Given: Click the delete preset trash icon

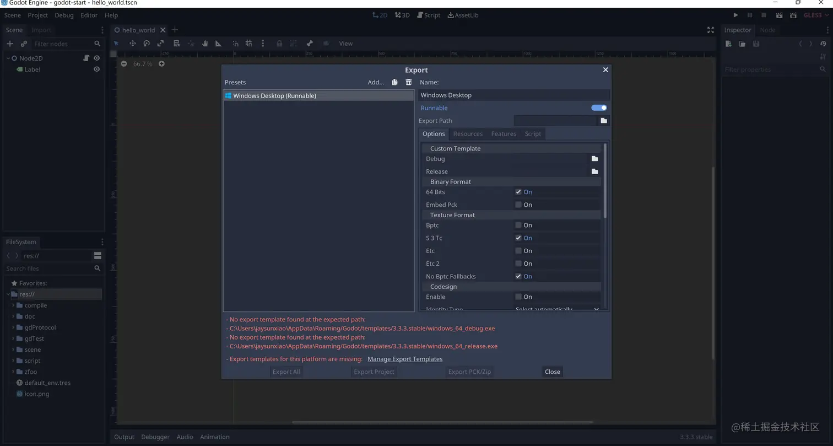Looking at the screenshot, I should pyautogui.click(x=408, y=82).
